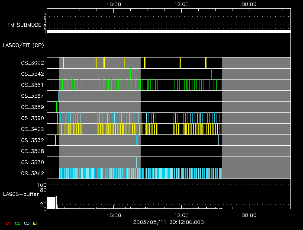Select the OS_3422 row label
Viewport: 303px width, 230px height.
pyautogui.click(x=32, y=129)
